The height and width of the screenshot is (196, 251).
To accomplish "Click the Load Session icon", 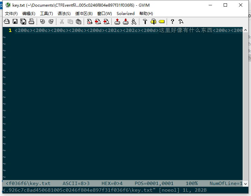I will (117, 21).
